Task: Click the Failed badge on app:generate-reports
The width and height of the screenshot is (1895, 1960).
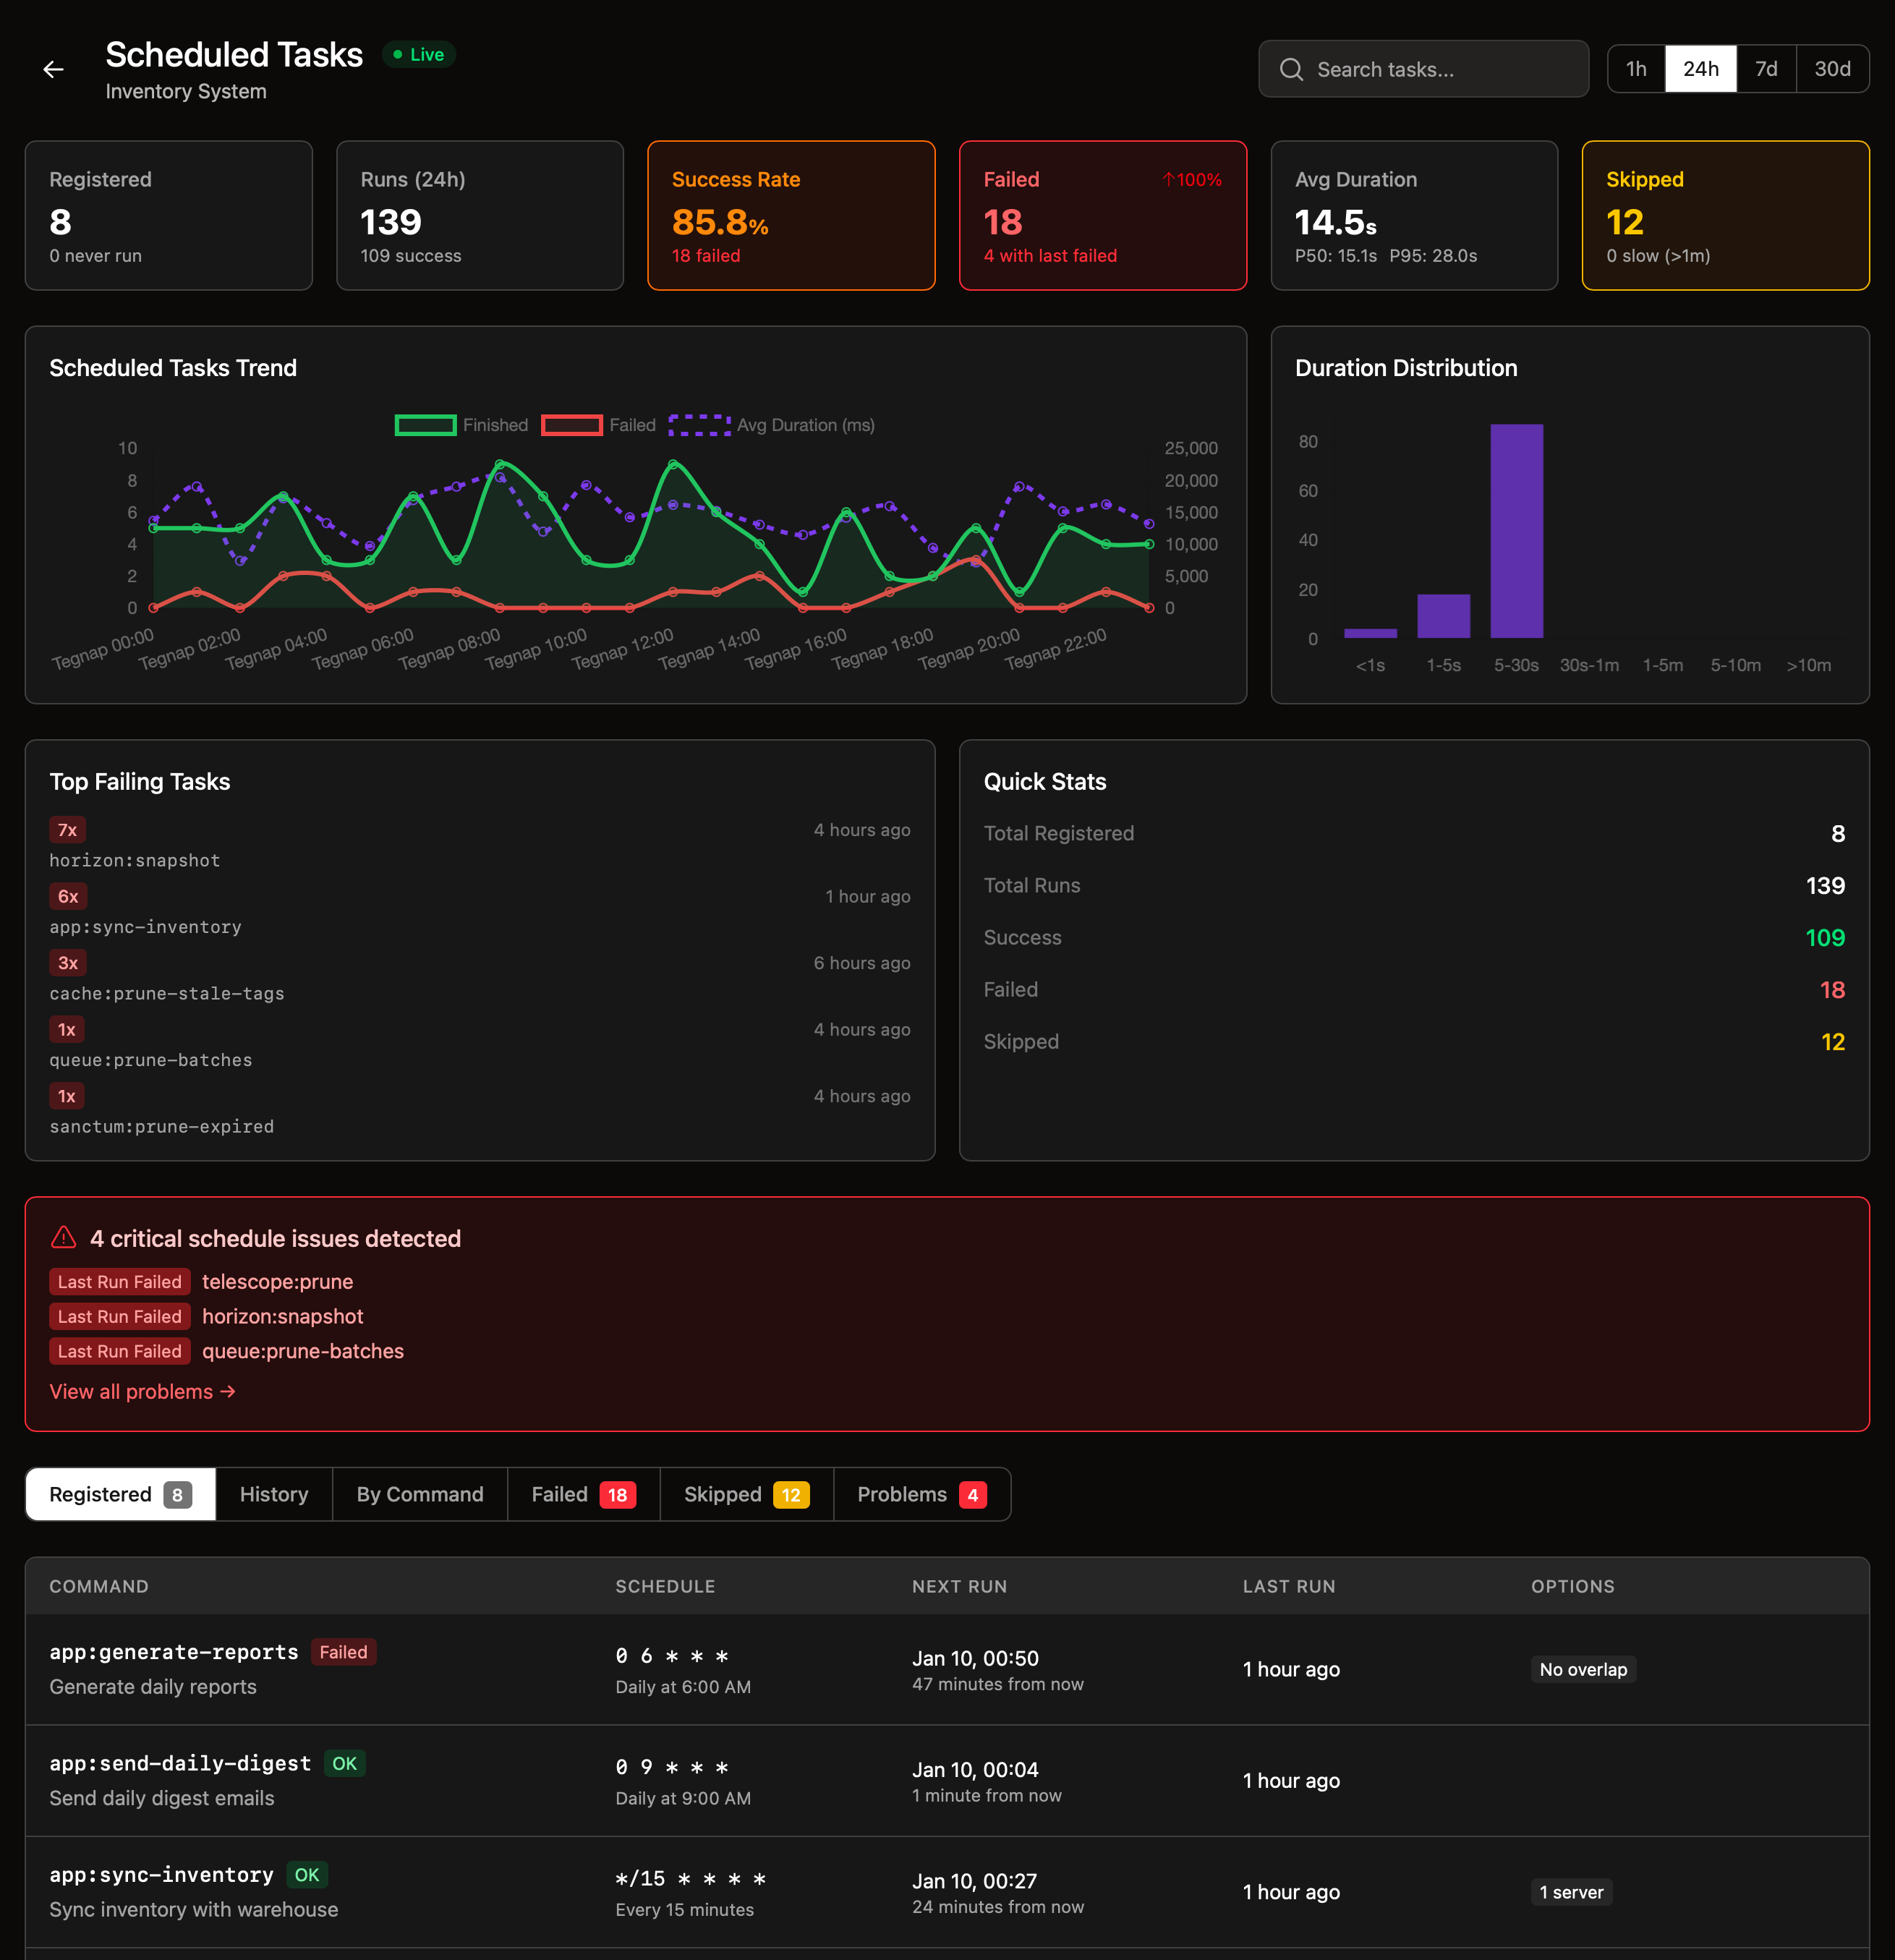Action: coord(343,1652)
